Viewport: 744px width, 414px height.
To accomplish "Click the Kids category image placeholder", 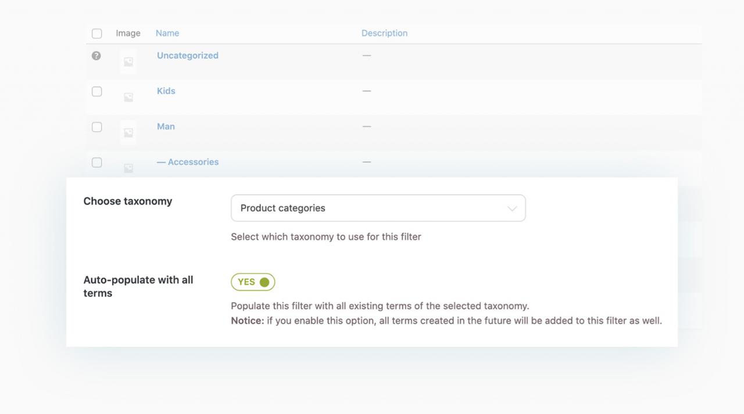I will (x=128, y=97).
